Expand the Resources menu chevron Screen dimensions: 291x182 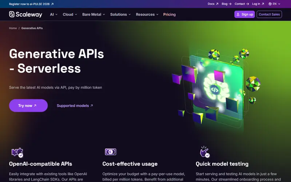[x=158, y=15]
